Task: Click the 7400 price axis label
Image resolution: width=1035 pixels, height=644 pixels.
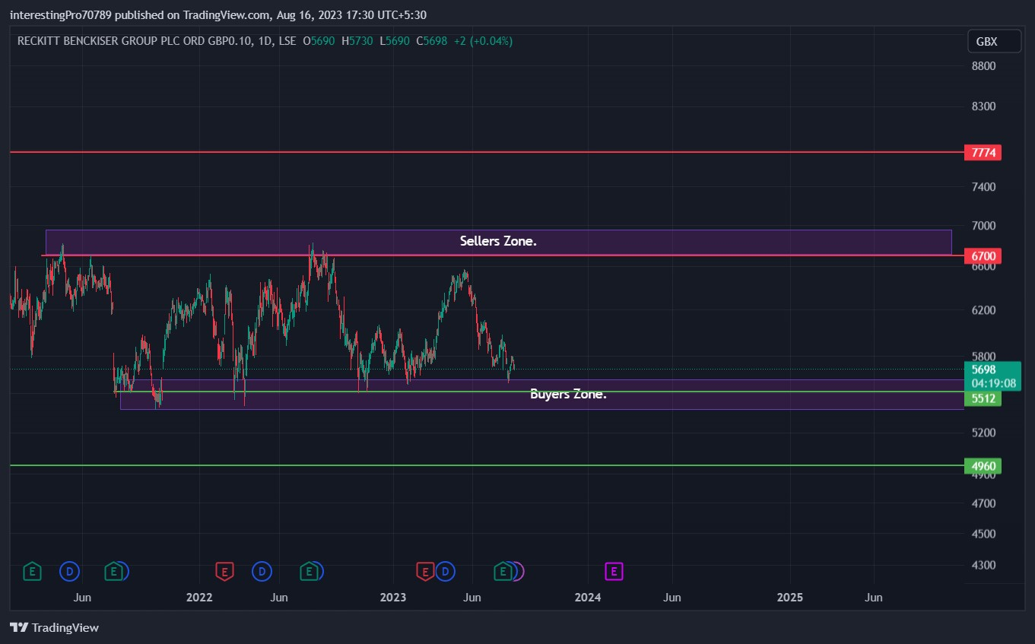Action: pos(983,187)
